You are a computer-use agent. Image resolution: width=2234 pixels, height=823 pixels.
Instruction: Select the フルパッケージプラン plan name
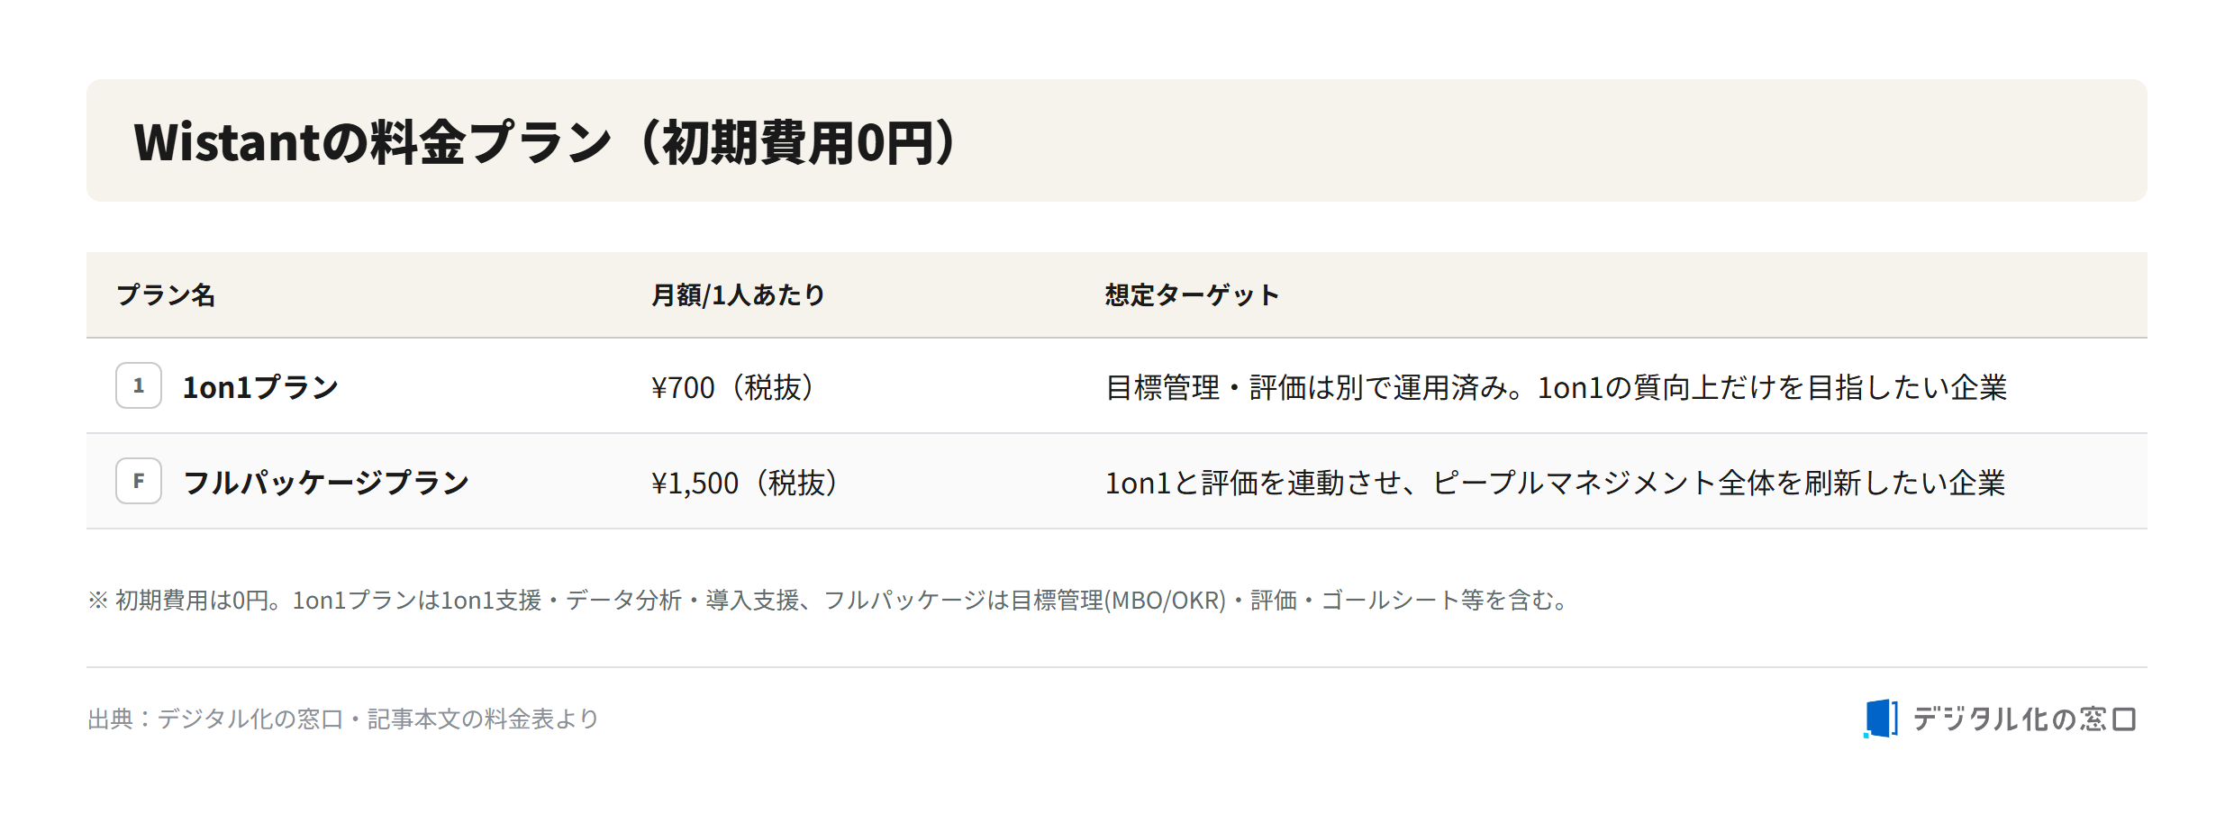click(x=326, y=483)
